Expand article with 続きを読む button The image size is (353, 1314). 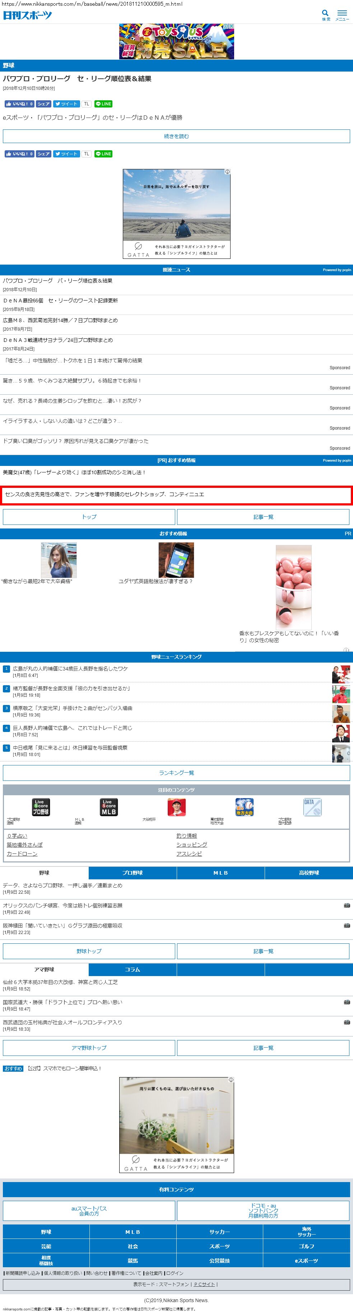click(x=176, y=136)
